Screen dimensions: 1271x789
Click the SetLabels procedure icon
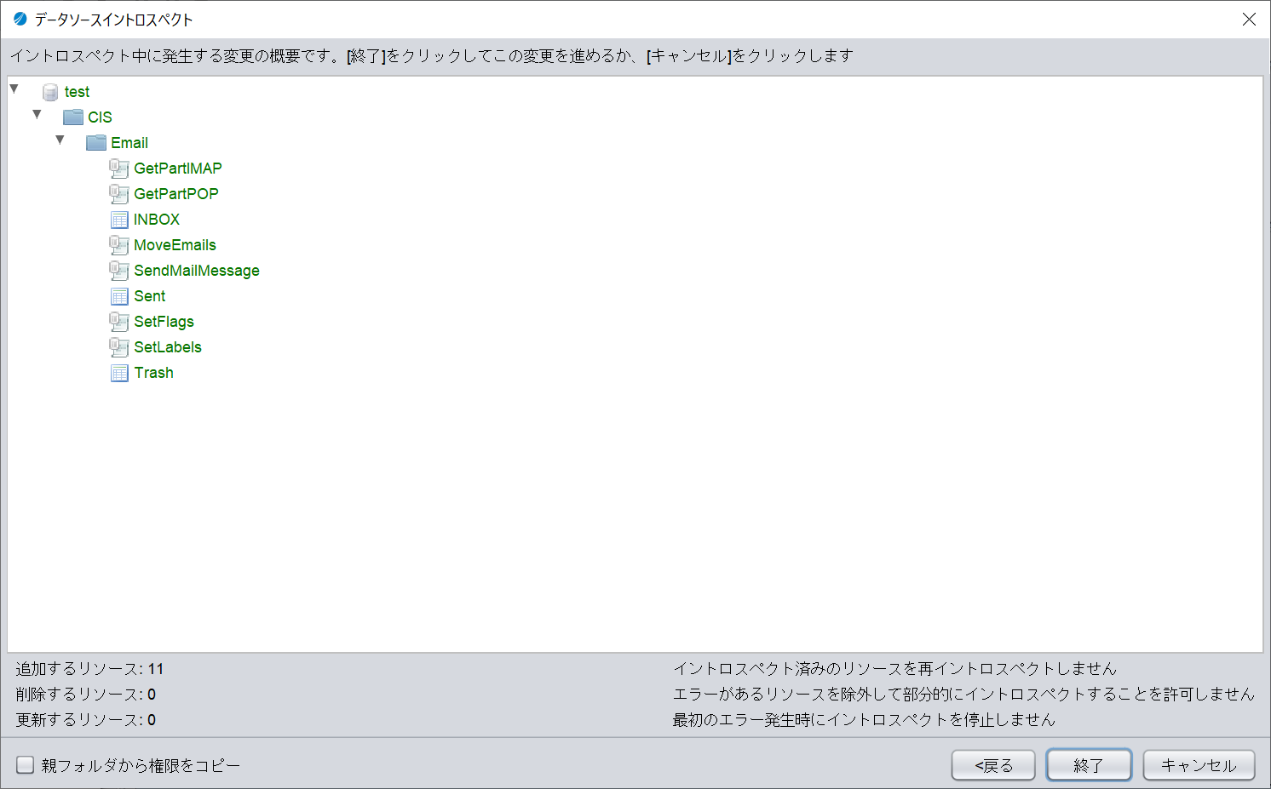[119, 347]
